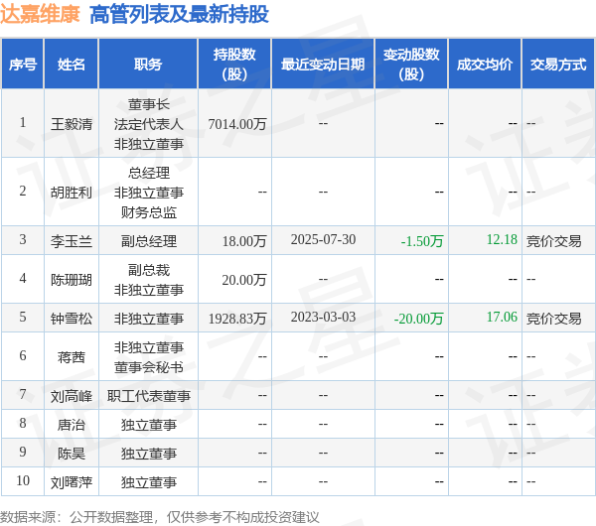The width and height of the screenshot is (596, 526).
Task: Click 陈珊瑚's position cell starting with 副总裁
Action: (x=149, y=280)
